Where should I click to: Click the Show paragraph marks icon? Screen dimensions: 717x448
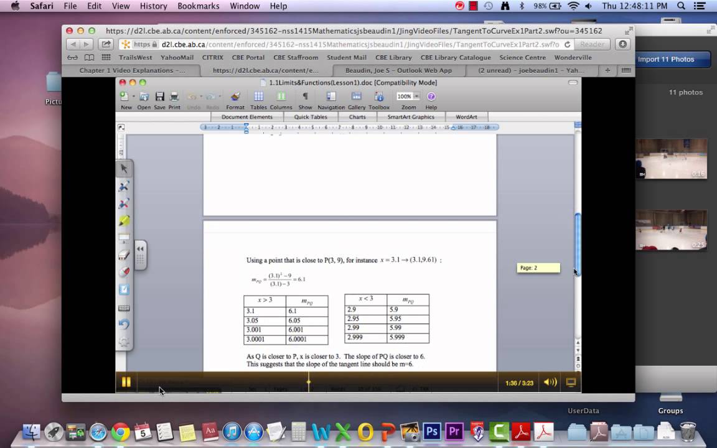tap(305, 96)
